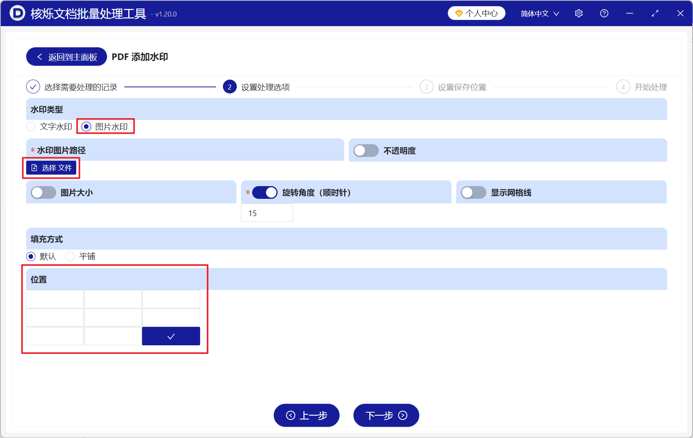Click the 上一步 previous button
Image resolution: width=693 pixels, height=438 pixels.
point(306,415)
